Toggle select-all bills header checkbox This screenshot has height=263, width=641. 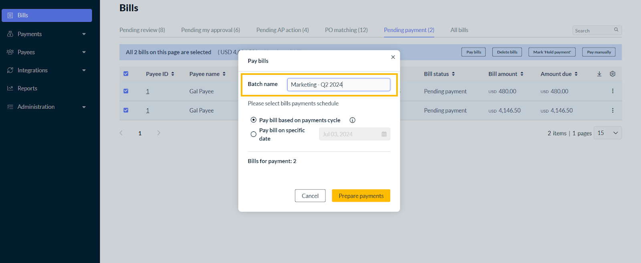(x=126, y=74)
